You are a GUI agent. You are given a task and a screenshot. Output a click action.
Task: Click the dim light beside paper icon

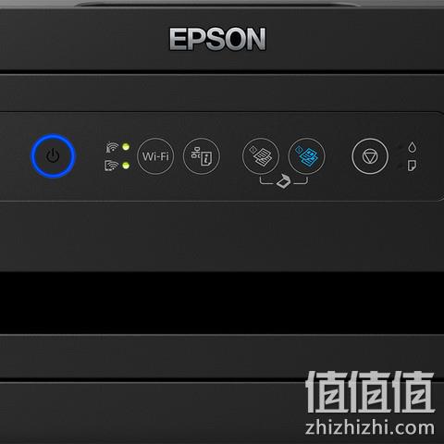tap(401, 166)
